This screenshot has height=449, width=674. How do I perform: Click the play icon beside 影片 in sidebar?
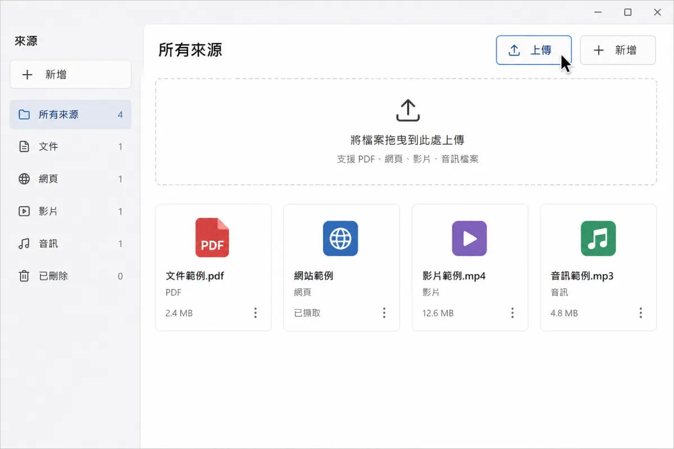tap(24, 212)
